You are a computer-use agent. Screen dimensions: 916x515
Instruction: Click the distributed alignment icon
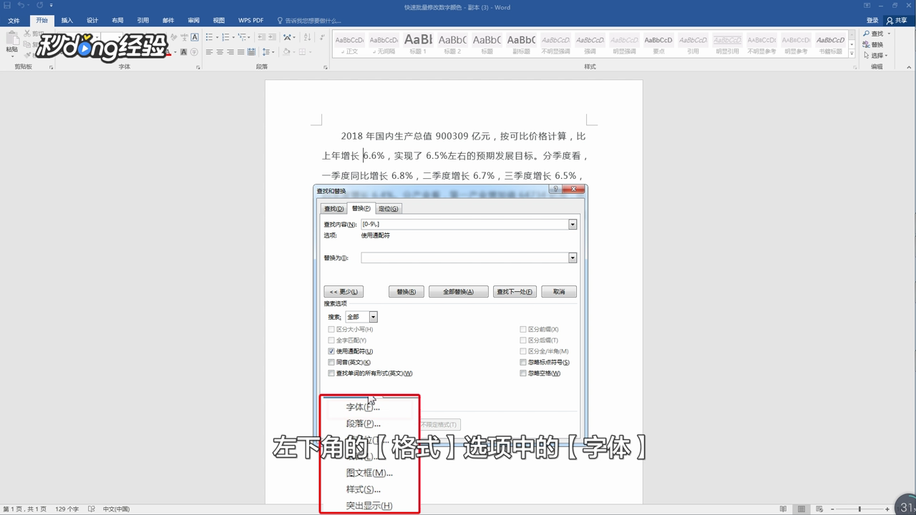pyautogui.click(x=252, y=52)
